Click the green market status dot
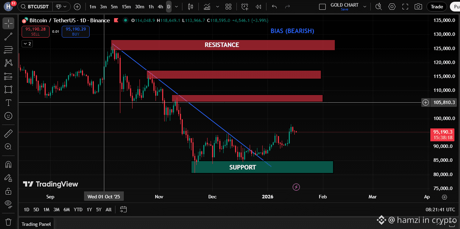460x229 pixels. click(125, 20)
